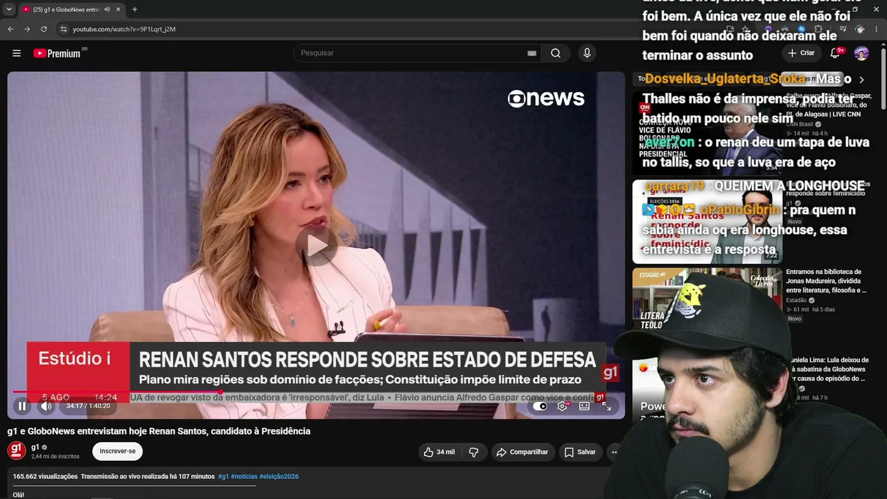Click the youtube.com address bar URL
The image size is (887, 499).
(x=124, y=29)
